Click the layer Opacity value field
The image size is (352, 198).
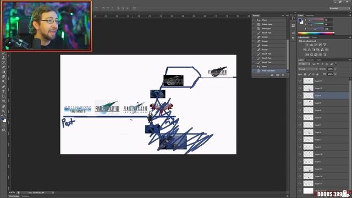click(x=330, y=69)
